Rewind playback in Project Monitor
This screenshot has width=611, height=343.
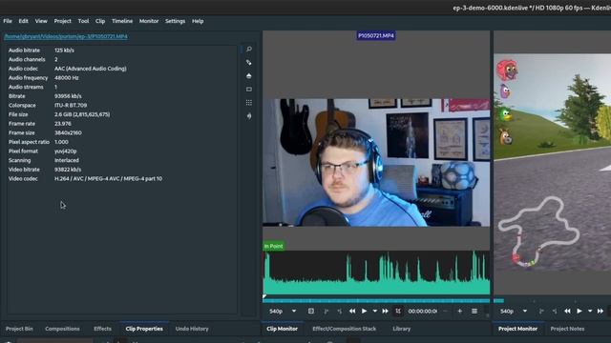pos(567,312)
